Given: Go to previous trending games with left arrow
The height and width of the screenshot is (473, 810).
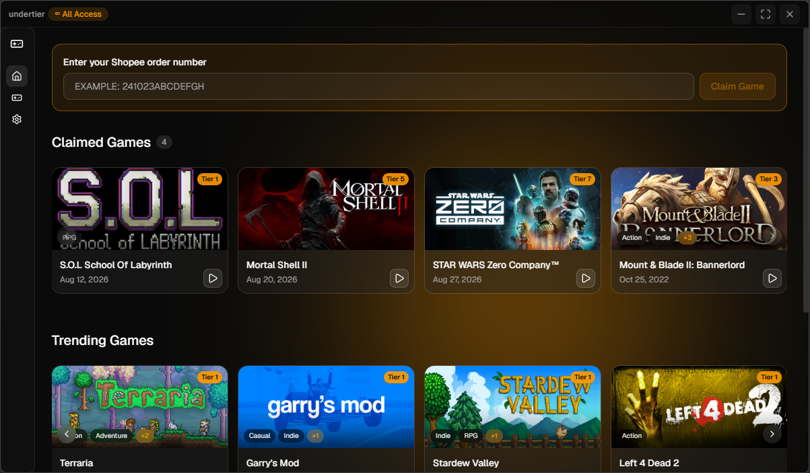Looking at the screenshot, I should pos(66,434).
